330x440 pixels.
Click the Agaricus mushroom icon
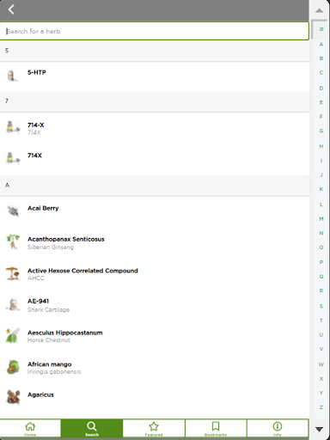[13, 398]
